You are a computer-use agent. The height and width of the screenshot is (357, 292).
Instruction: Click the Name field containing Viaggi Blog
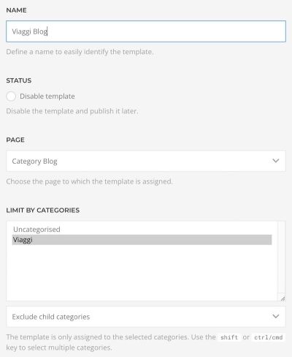(146, 31)
